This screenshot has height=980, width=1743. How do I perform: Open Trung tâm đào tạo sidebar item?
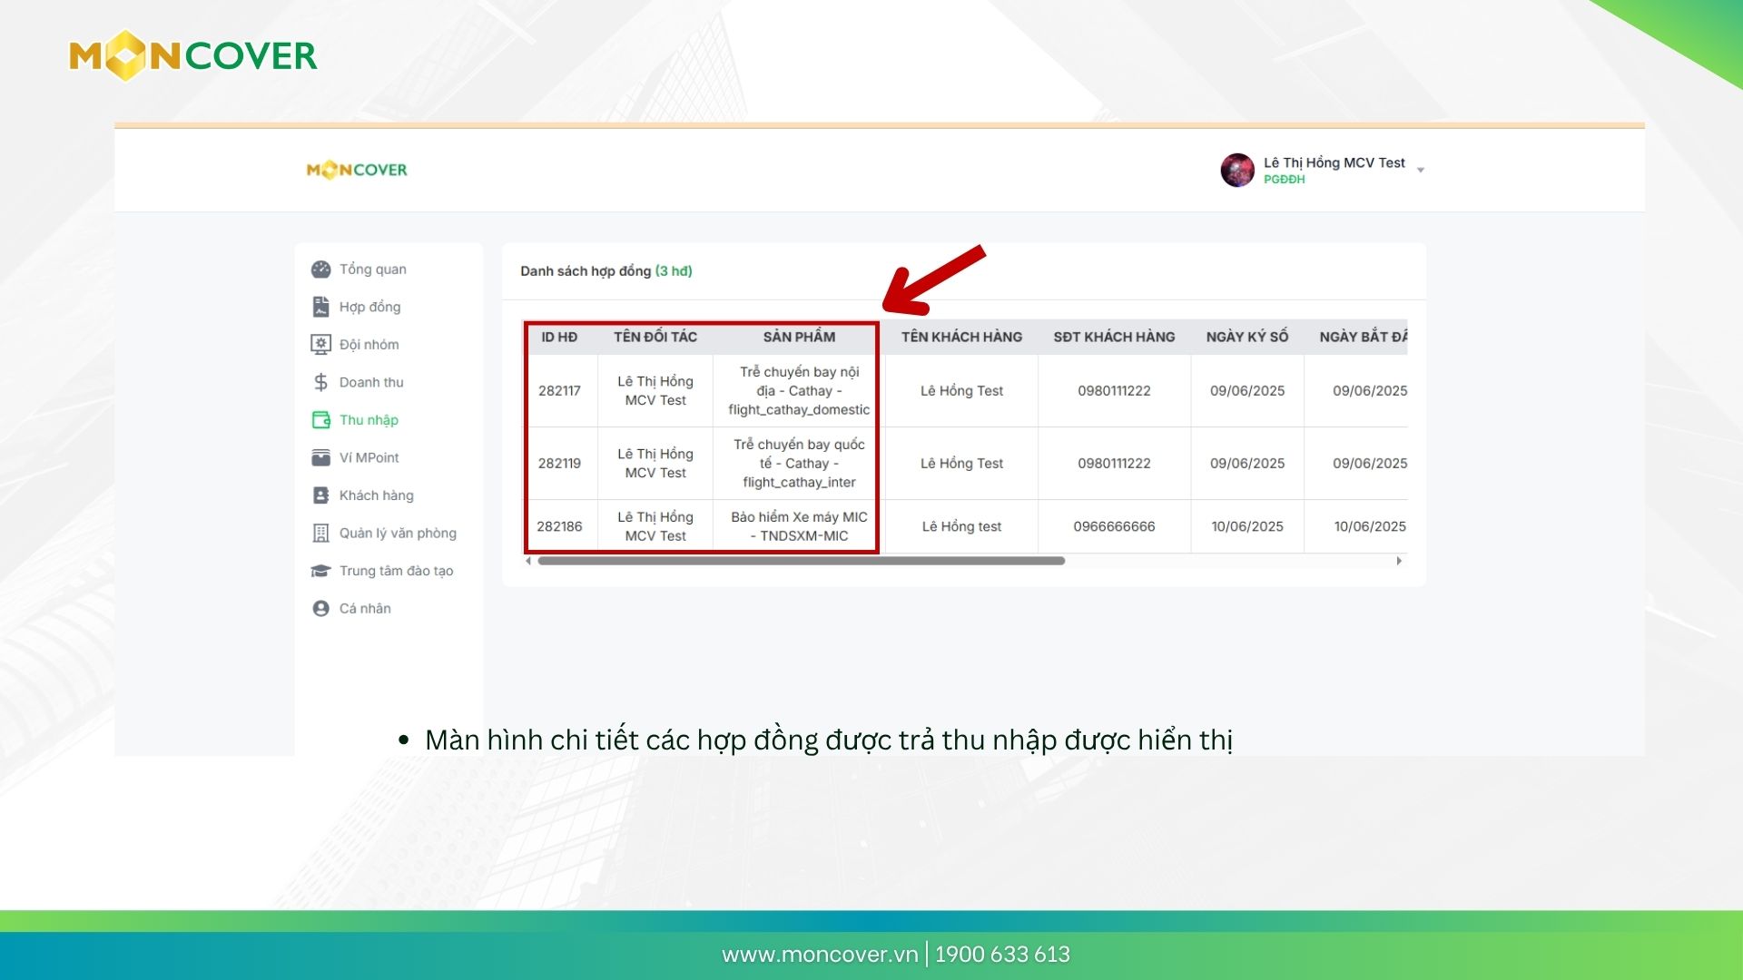[x=396, y=571]
